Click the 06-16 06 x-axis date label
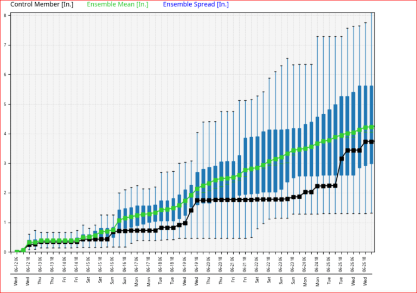The height and width of the screenshot is (293, 417). click(x=113, y=264)
